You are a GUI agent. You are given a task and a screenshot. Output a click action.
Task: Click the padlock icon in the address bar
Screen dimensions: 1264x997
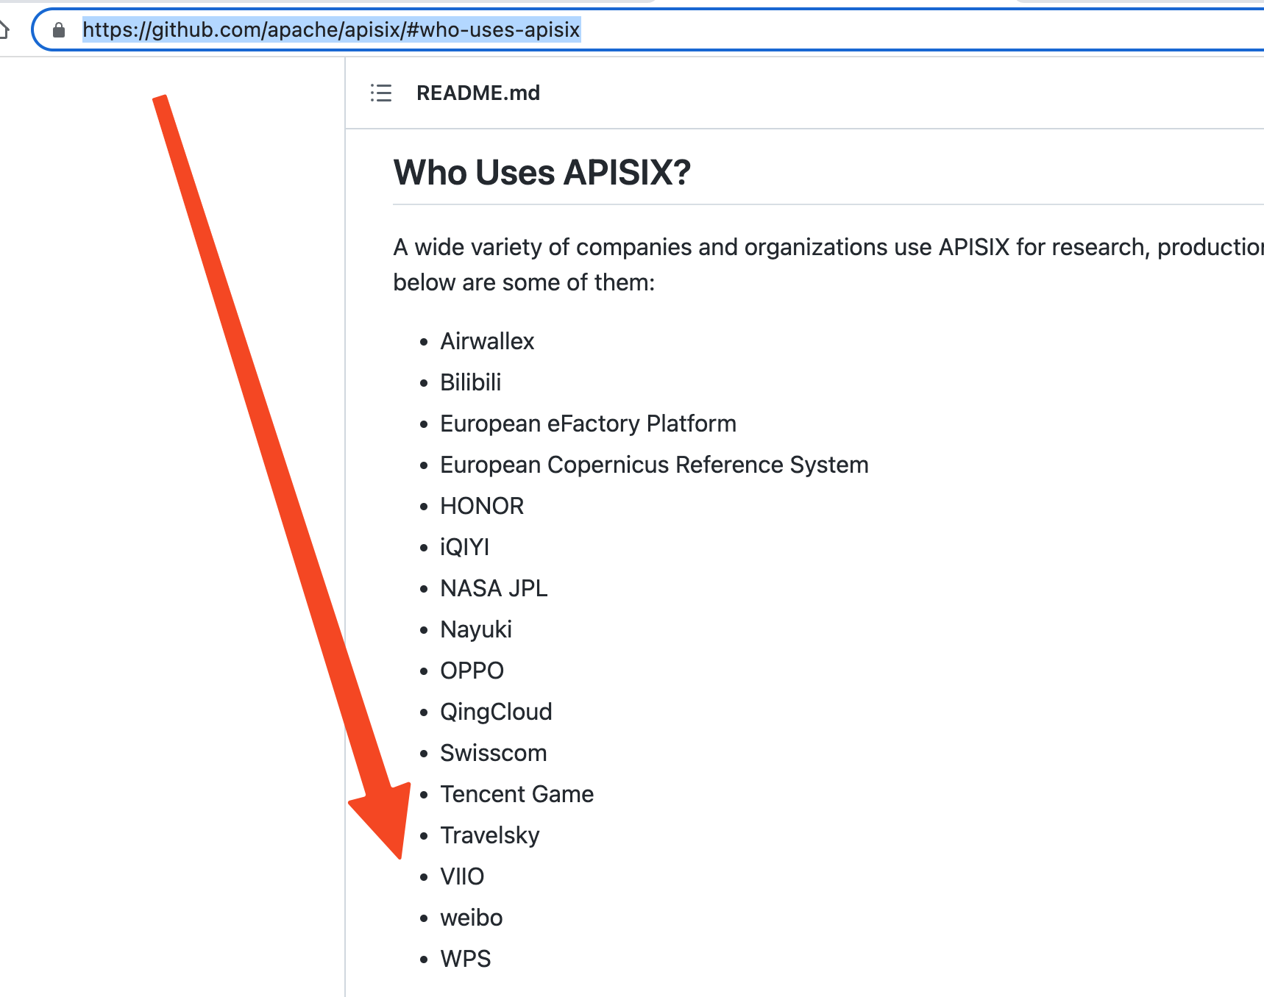(x=57, y=31)
